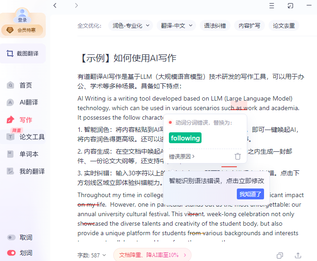Click the 语法纠错 button
Screen dimensions: 317x261
coord(215,26)
